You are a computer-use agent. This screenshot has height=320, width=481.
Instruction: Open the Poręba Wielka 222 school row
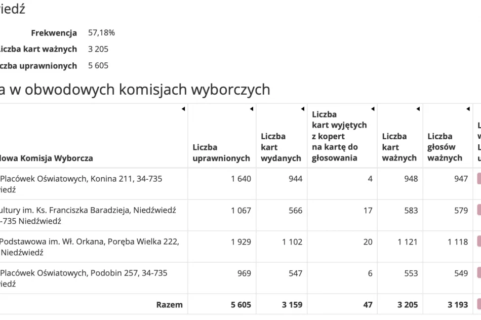pyautogui.click(x=91, y=247)
